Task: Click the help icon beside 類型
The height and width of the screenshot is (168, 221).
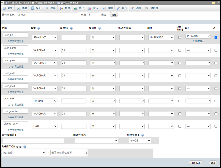Action: click(39, 28)
